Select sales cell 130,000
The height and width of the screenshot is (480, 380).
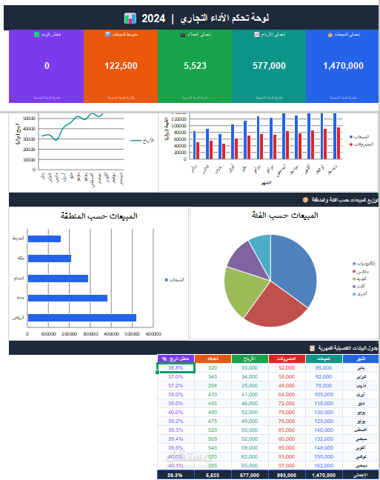pyautogui.click(x=324, y=413)
